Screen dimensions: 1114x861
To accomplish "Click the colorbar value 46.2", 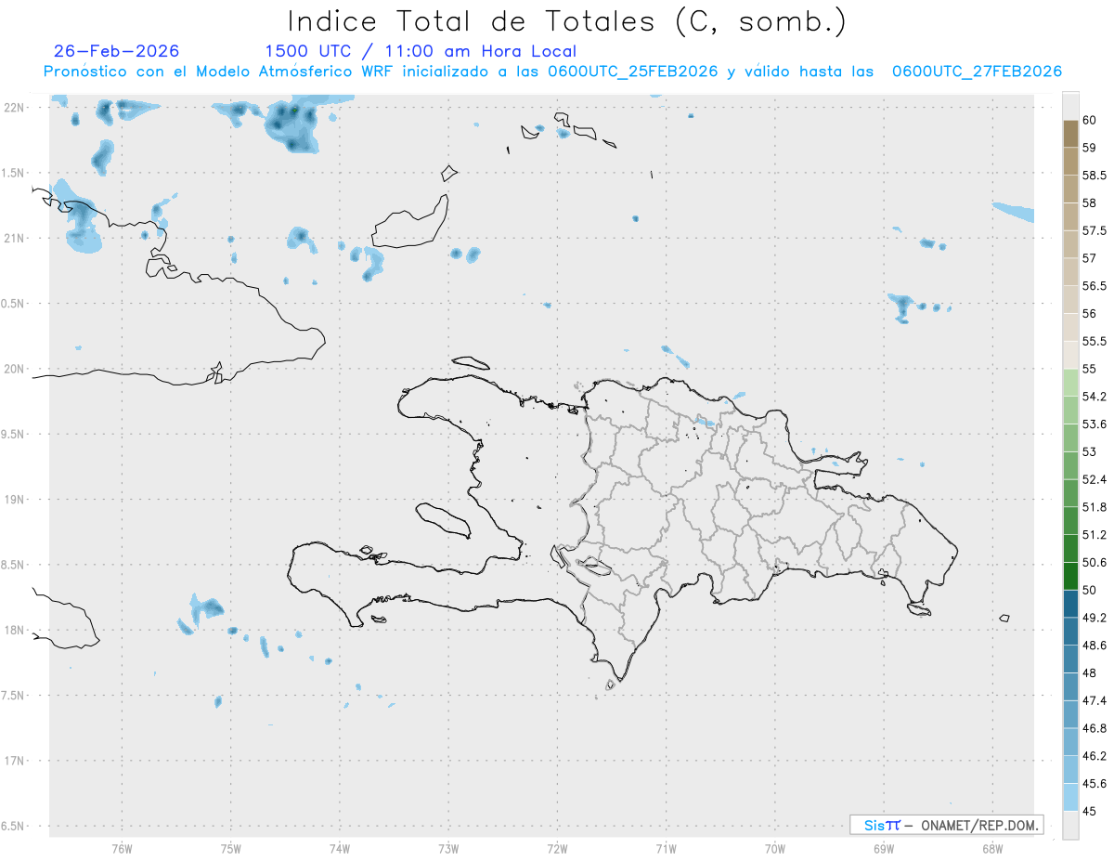I will click(1095, 756).
